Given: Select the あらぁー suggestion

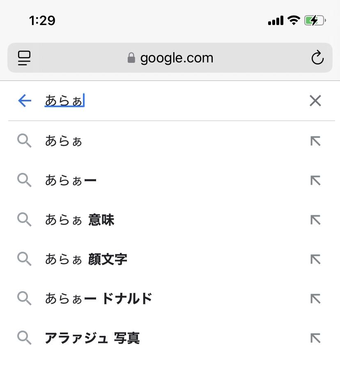Looking at the screenshot, I should coord(71,181).
